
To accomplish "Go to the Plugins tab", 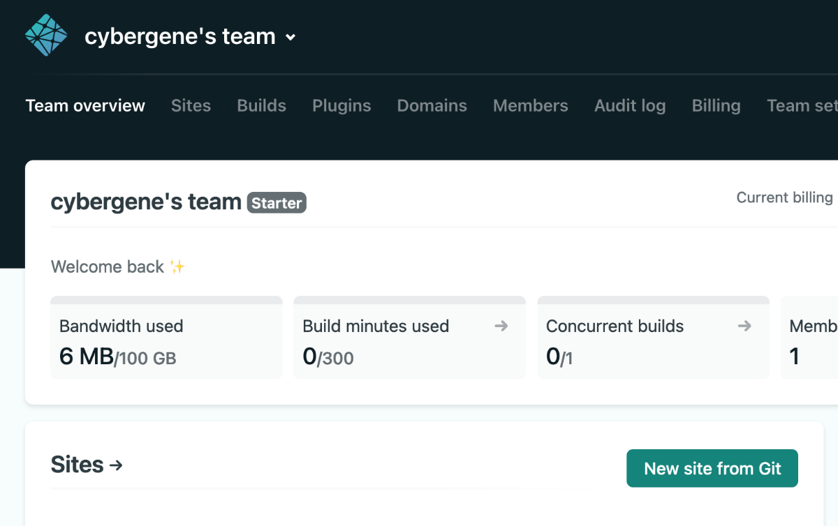I will click(341, 105).
